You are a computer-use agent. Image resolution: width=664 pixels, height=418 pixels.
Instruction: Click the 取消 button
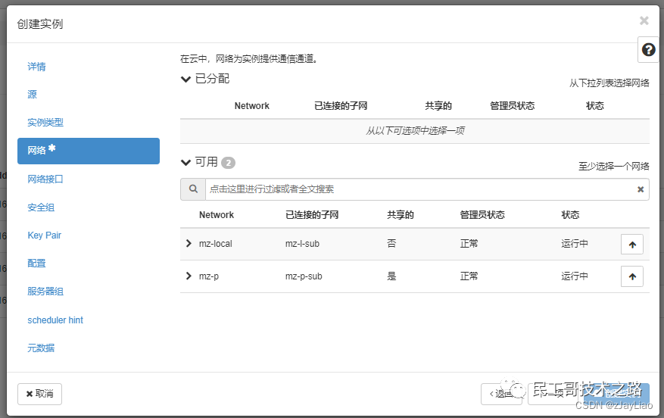pyautogui.click(x=39, y=394)
